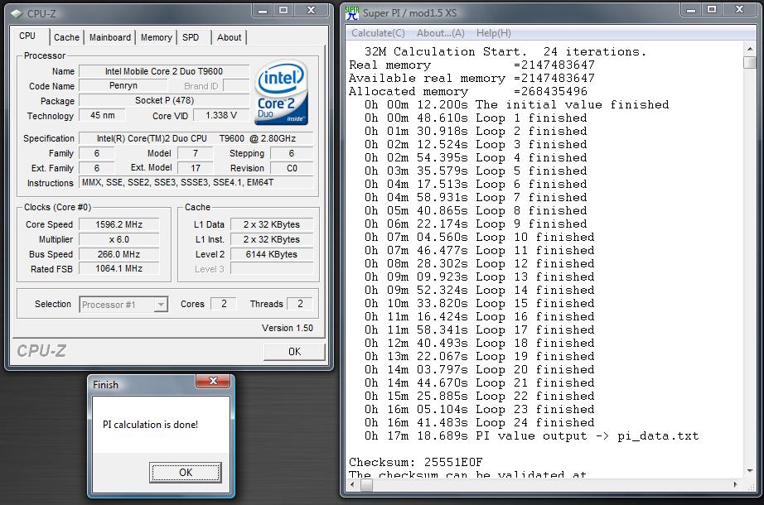764x505 pixels.
Task: Click the Version 1.50 text
Action: [288, 328]
